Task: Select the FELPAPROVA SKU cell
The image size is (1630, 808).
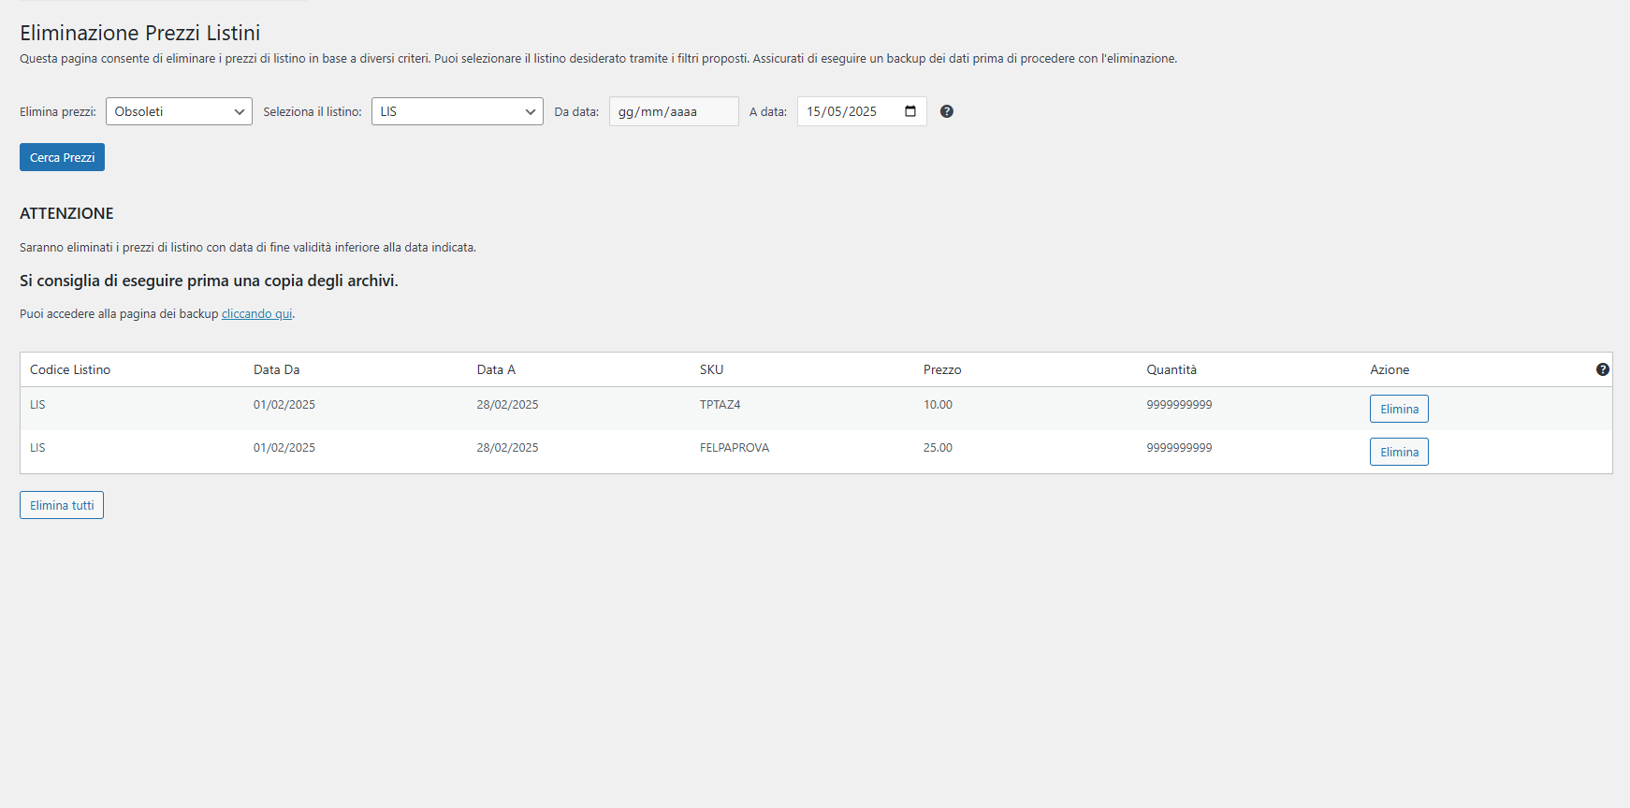Action: click(x=735, y=448)
